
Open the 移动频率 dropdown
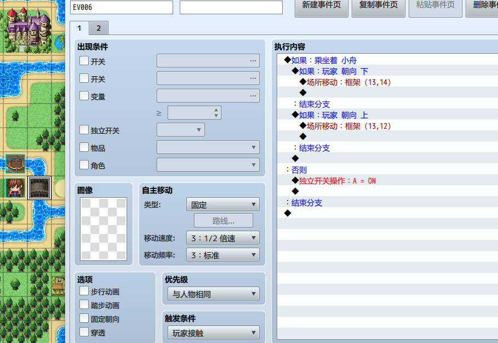point(223,255)
